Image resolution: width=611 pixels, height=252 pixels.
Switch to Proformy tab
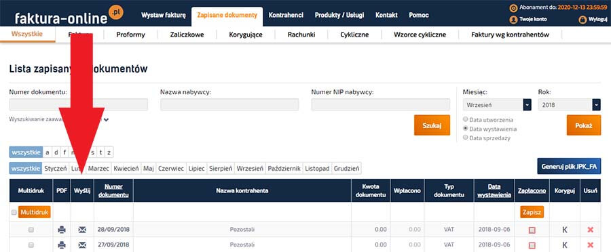point(130,35)
